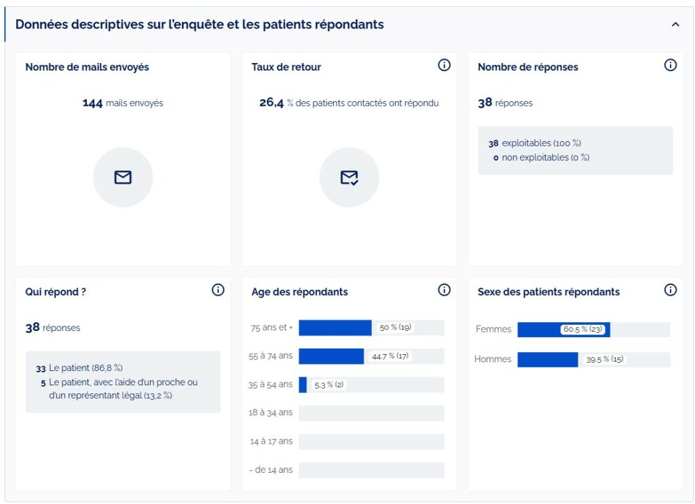Click the 38 exploitables (100 %) line
695x504 pixels.
coord(535,143)
